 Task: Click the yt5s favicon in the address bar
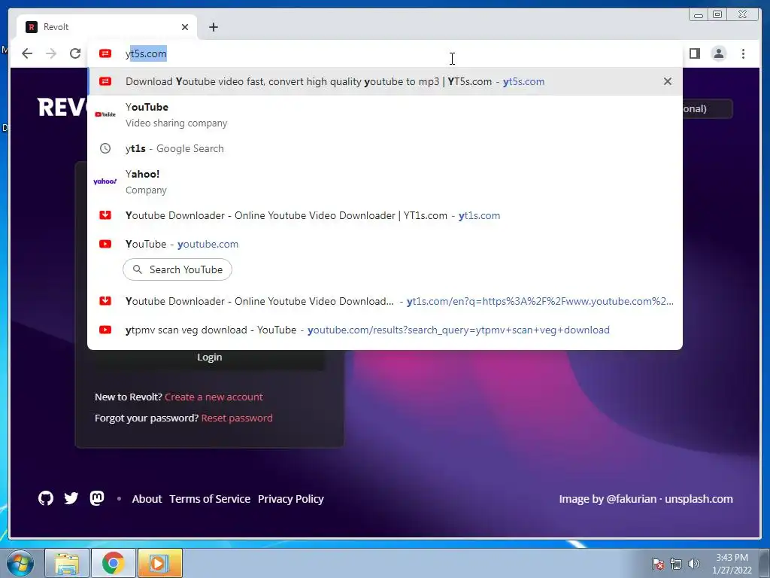105,53
